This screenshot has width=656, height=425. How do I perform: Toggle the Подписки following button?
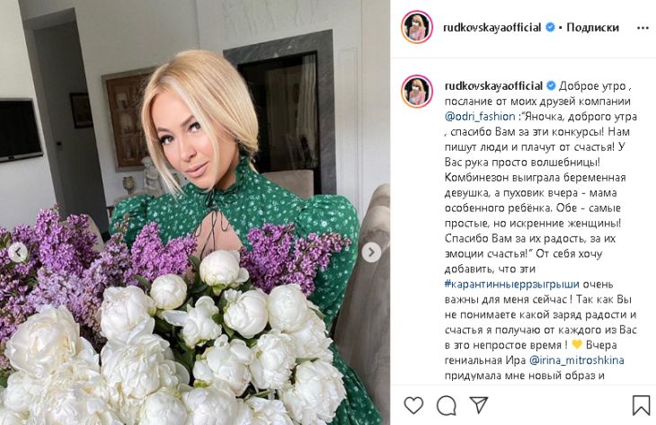point(592,28)
